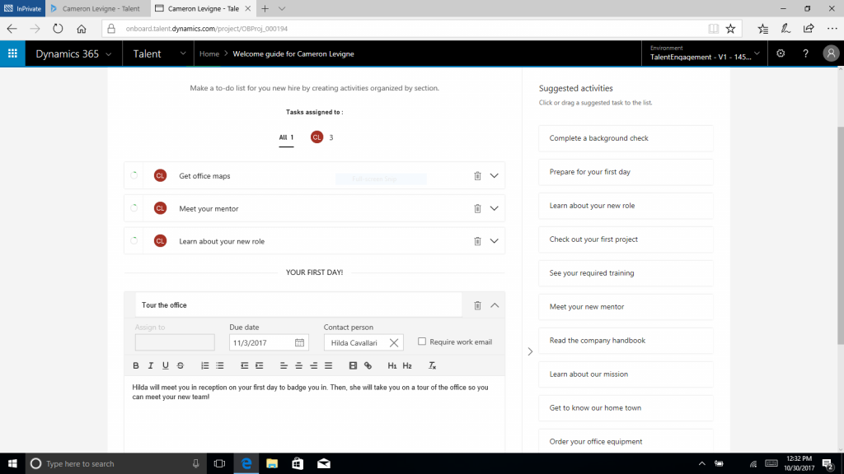Screen dimensions: 844x474
Task: Open the due date calendar picker
Action: (299, 342)
